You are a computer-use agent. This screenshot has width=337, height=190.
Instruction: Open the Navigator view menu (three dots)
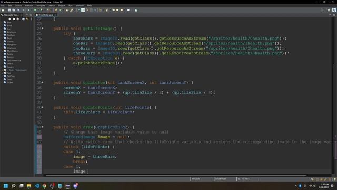coord(32,19)
